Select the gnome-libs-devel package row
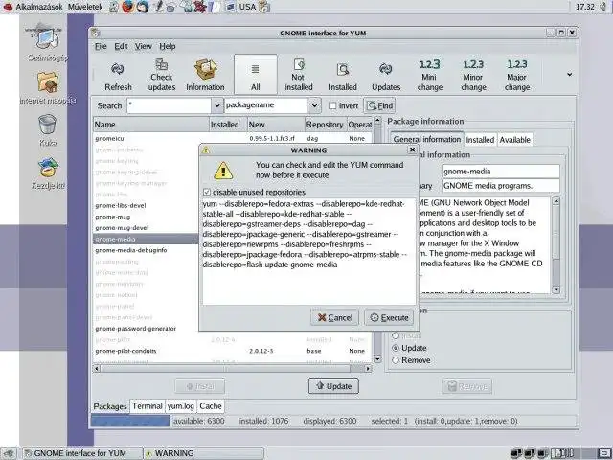This screenshot has height=460, width=613. [x=146, y=205]
